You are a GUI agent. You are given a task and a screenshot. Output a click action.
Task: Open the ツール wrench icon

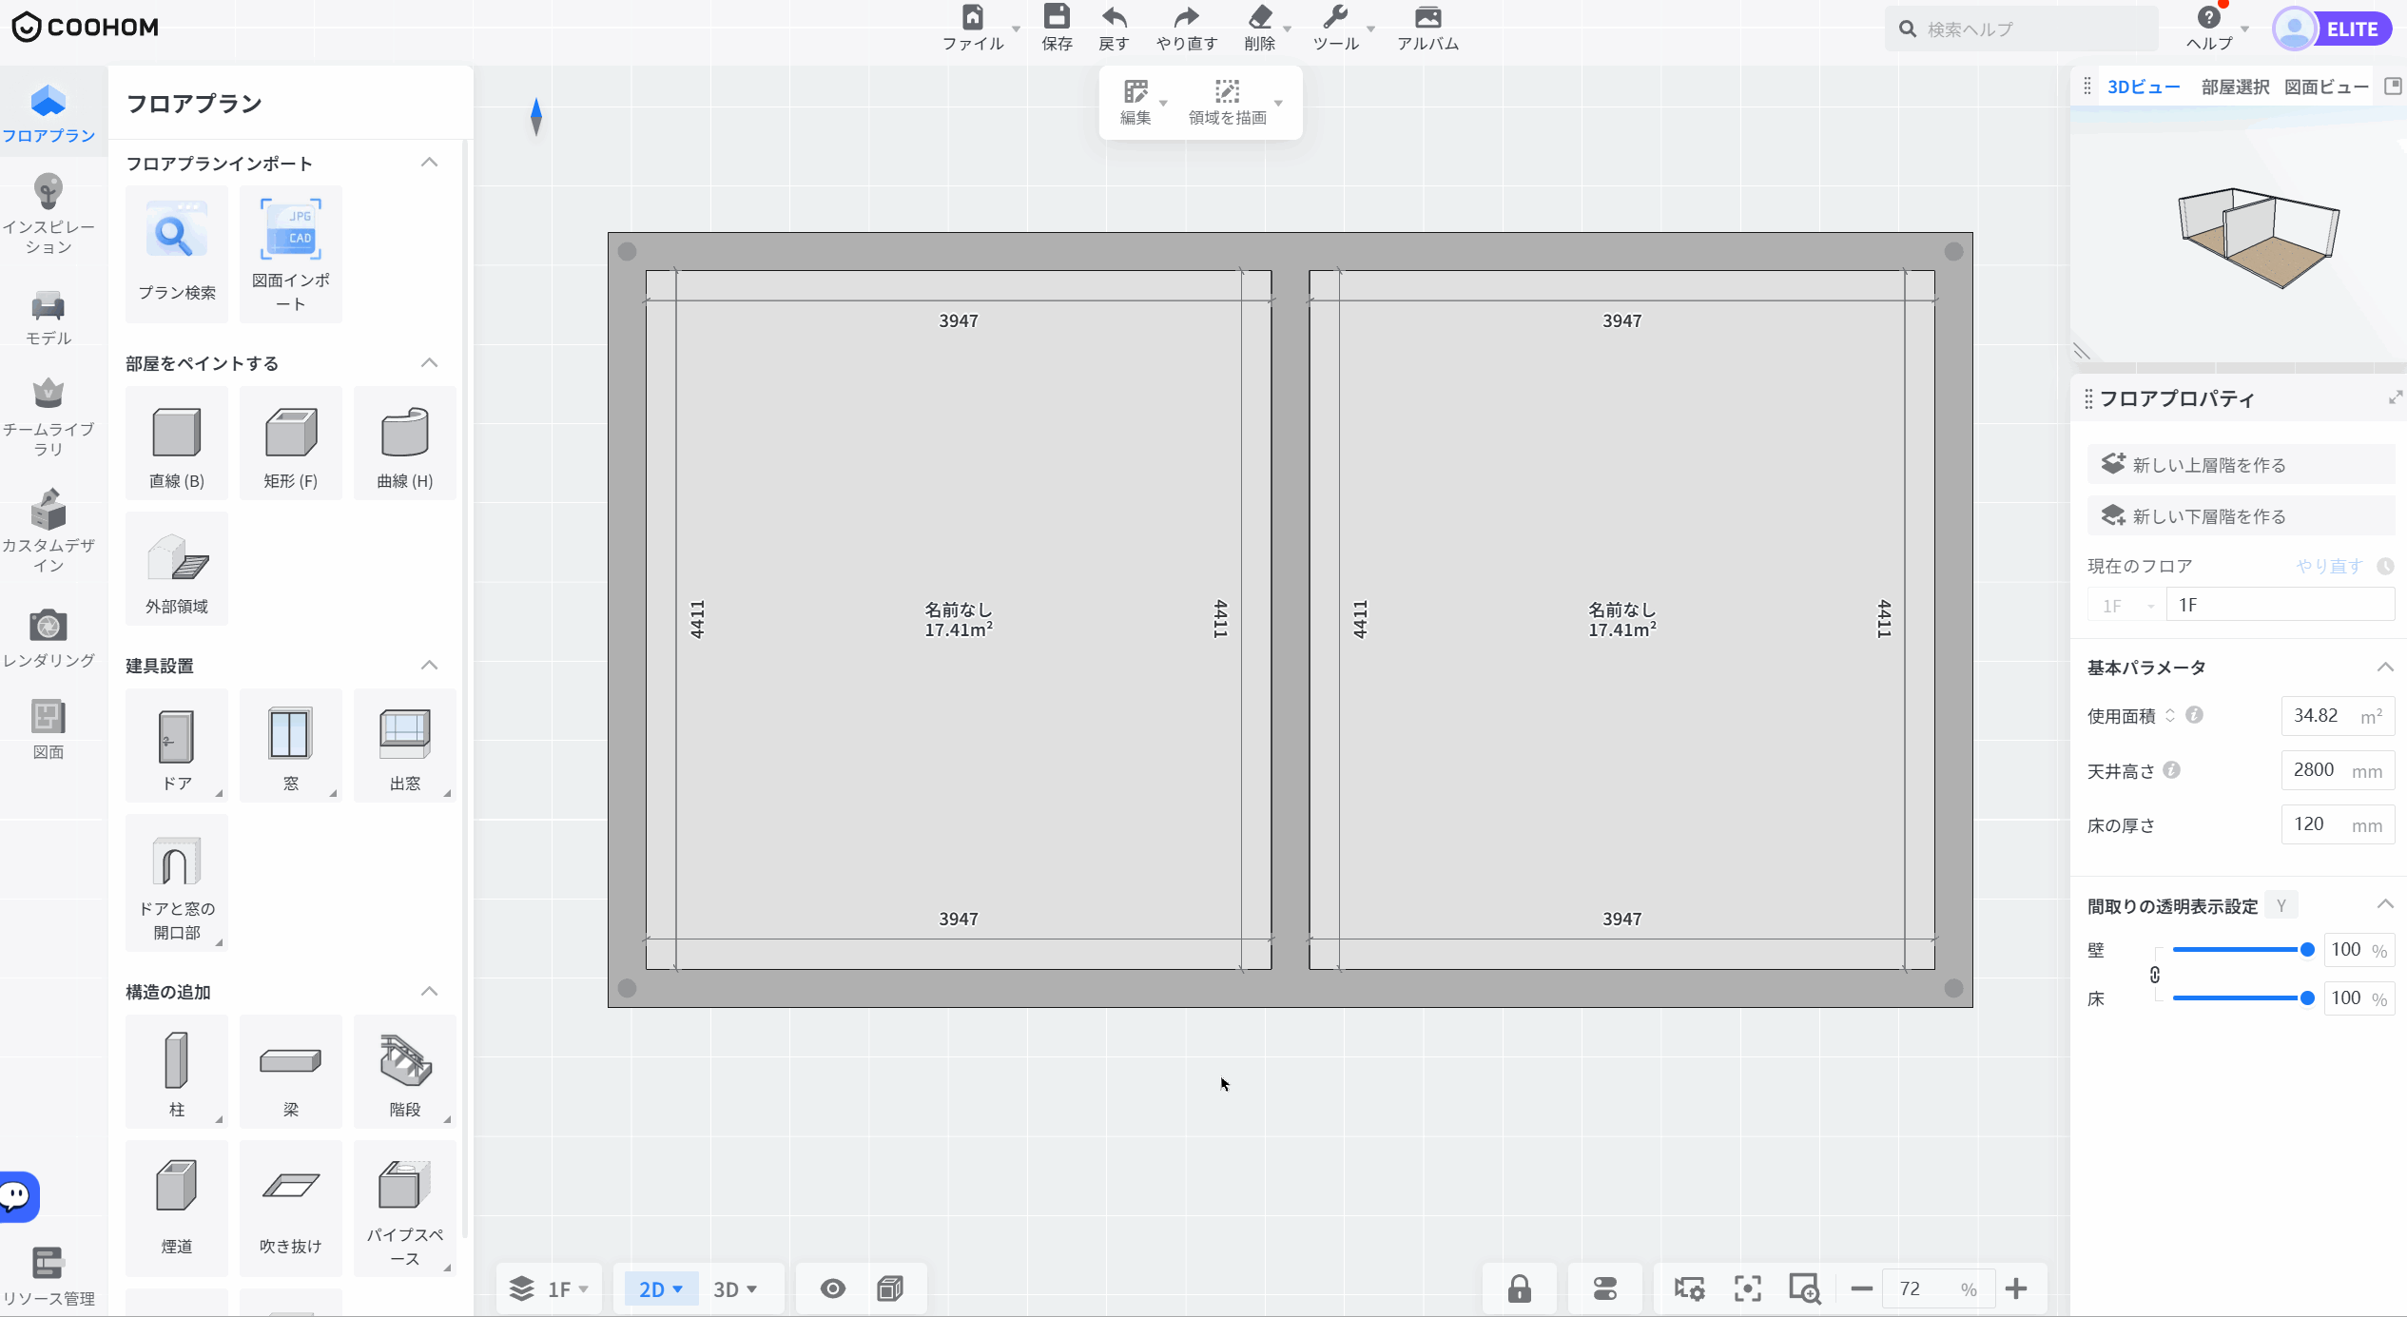point(1335,17)
